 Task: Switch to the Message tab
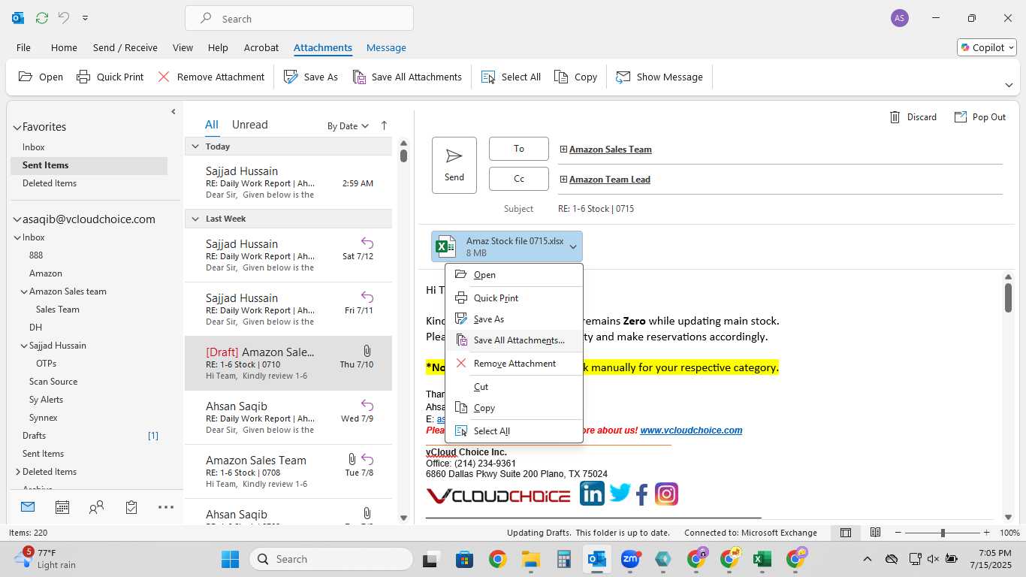point(386,47)
